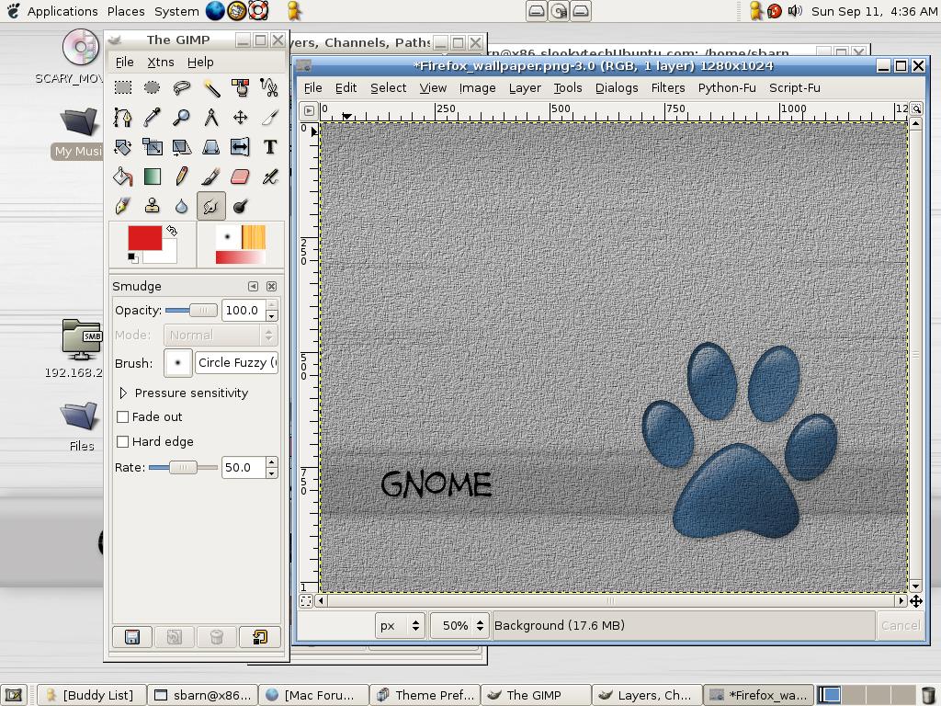Screen dimensions: 941x706
Task: Click the Smudge brush preview thumbnail
Action: tap(178, 362)
